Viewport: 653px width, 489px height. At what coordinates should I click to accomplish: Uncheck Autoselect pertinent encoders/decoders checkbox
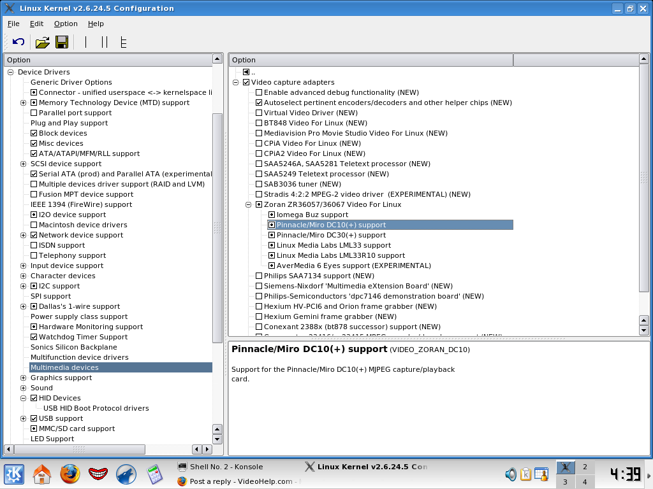click(x=259, y=103)
